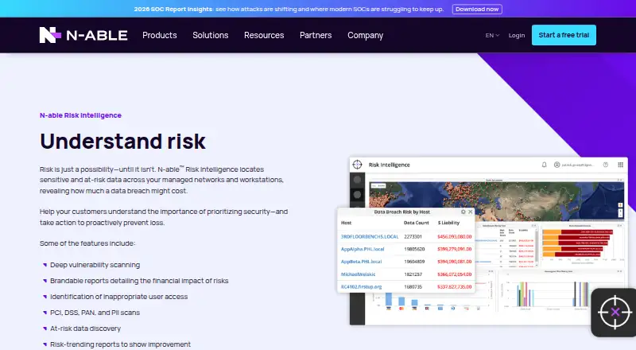Open the apps grid icon in dashboard

(x=621, y=165)
